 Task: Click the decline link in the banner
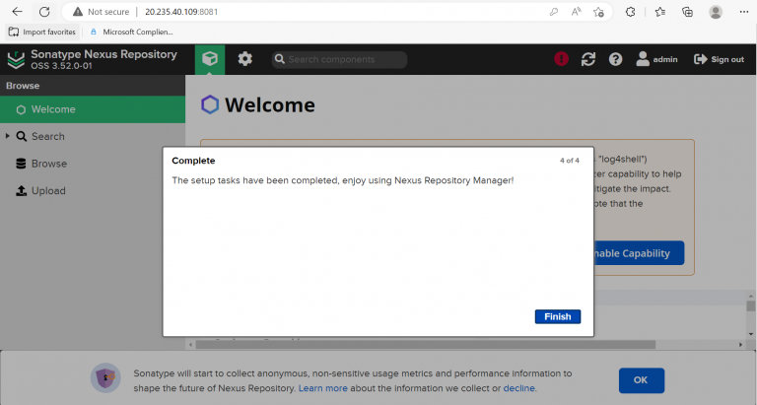518,388
